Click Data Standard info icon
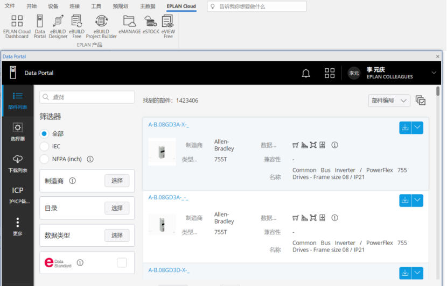This screenshot has height=286, width=447. coord(80,262)
